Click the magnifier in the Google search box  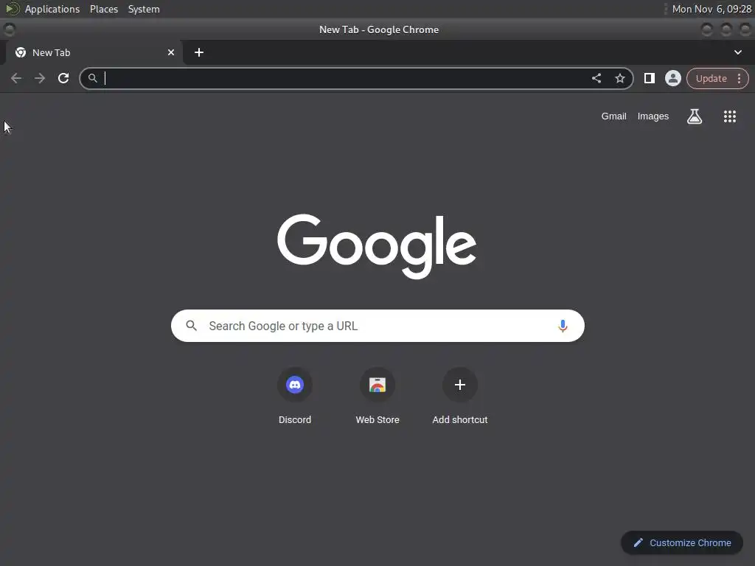pos(191,326)
